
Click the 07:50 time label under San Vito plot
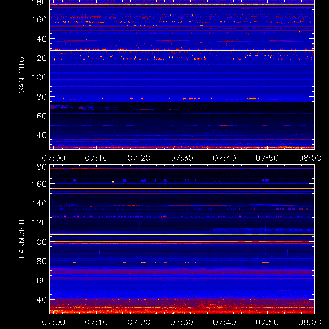click(267, 158)
